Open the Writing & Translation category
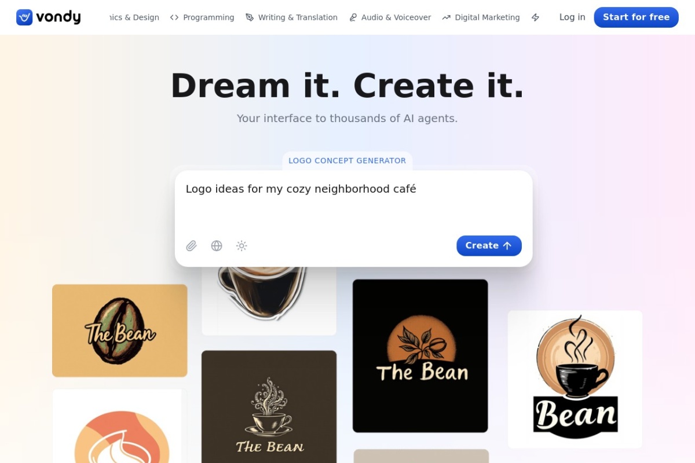695x463 pixels. [291, 17]
